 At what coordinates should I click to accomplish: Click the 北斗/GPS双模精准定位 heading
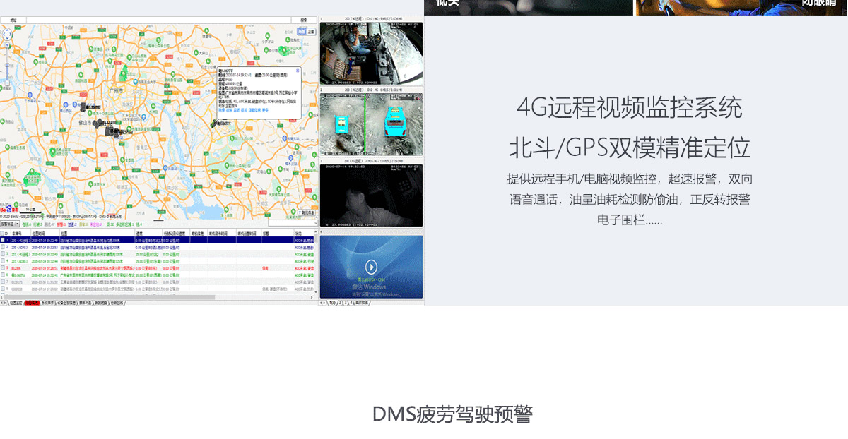click(629, 148)
